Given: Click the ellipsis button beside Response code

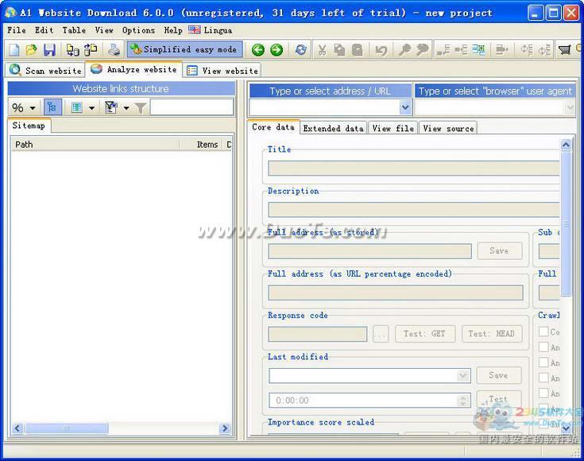Looking at the screenshot, I should [x=381, y=334].
